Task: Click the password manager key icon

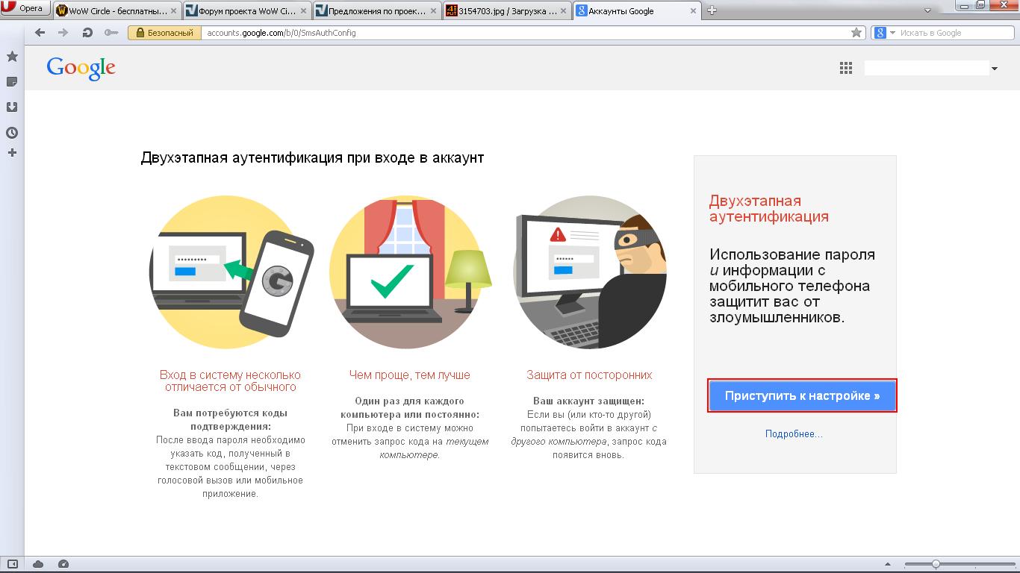Action: pos(111,33)
